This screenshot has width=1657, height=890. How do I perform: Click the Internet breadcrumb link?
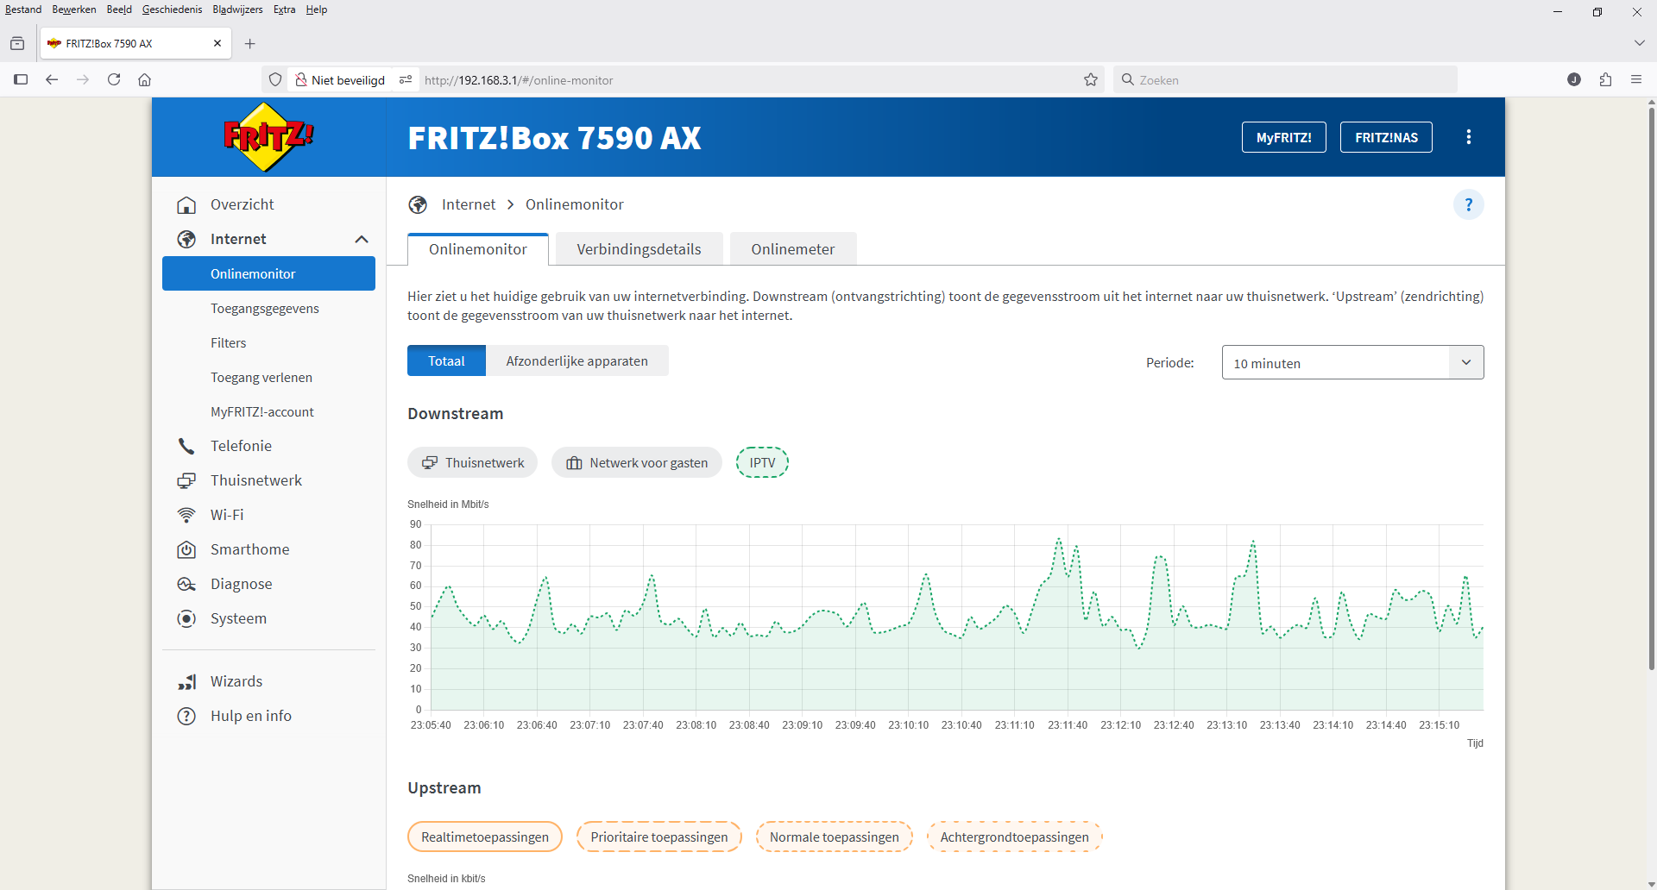pyautogui.click(x=469, y=204)
